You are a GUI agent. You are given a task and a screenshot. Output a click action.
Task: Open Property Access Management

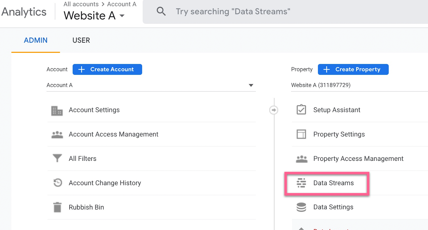coord(358,159)
